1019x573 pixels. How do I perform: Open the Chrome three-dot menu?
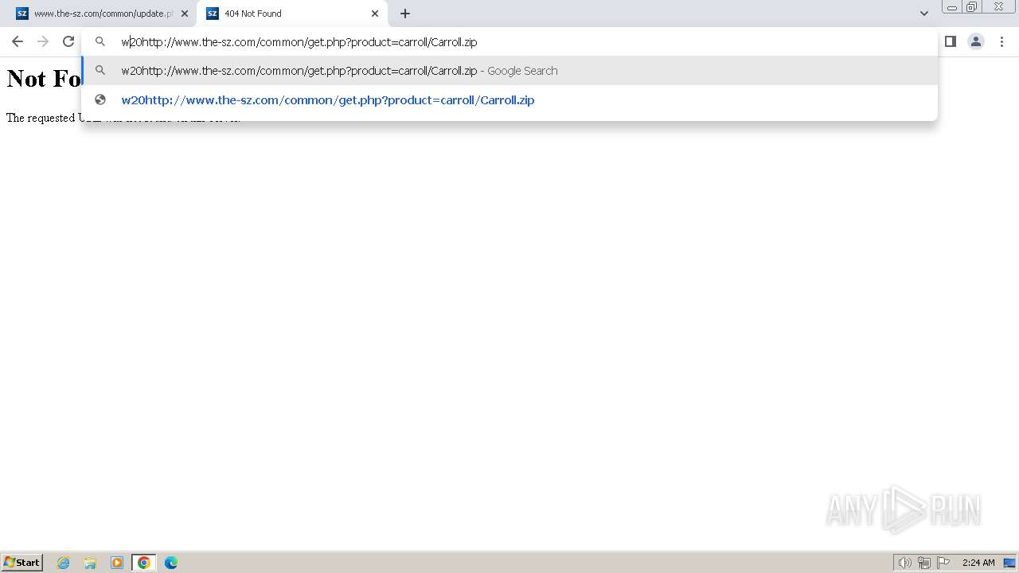coord(1001,41)
